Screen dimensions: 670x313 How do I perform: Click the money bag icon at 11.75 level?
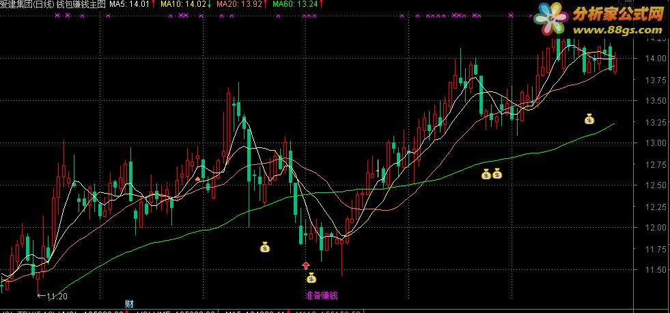(x=266, y=246)
